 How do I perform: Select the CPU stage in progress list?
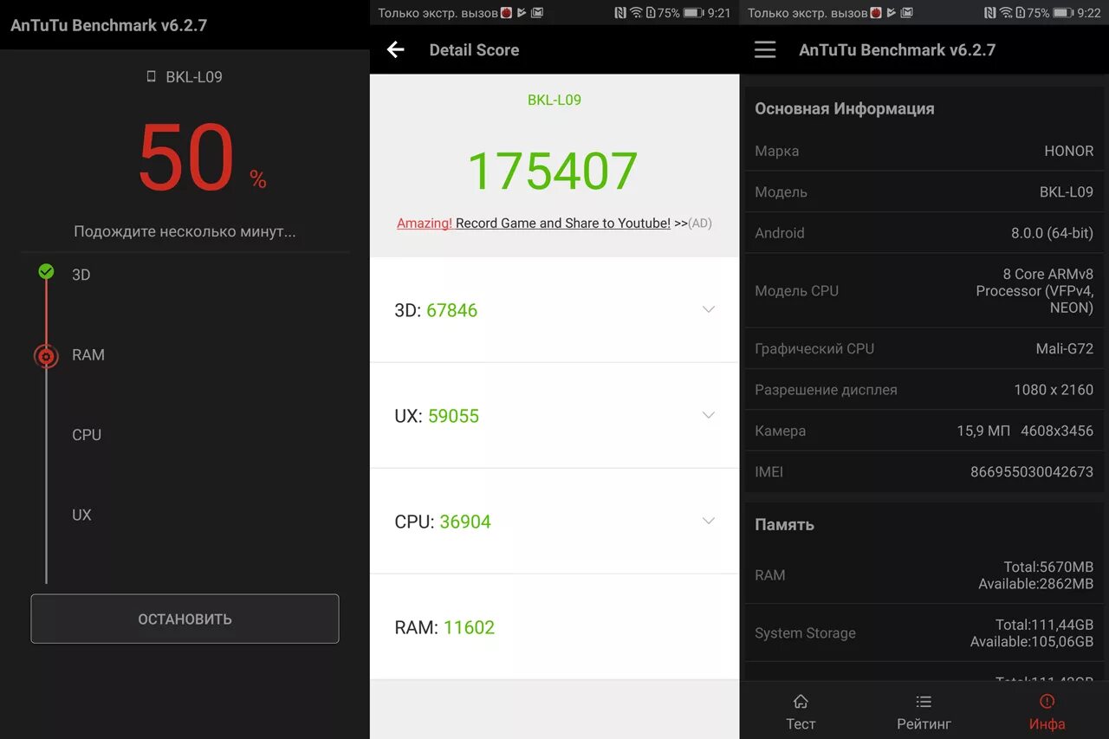click(87, 435)
